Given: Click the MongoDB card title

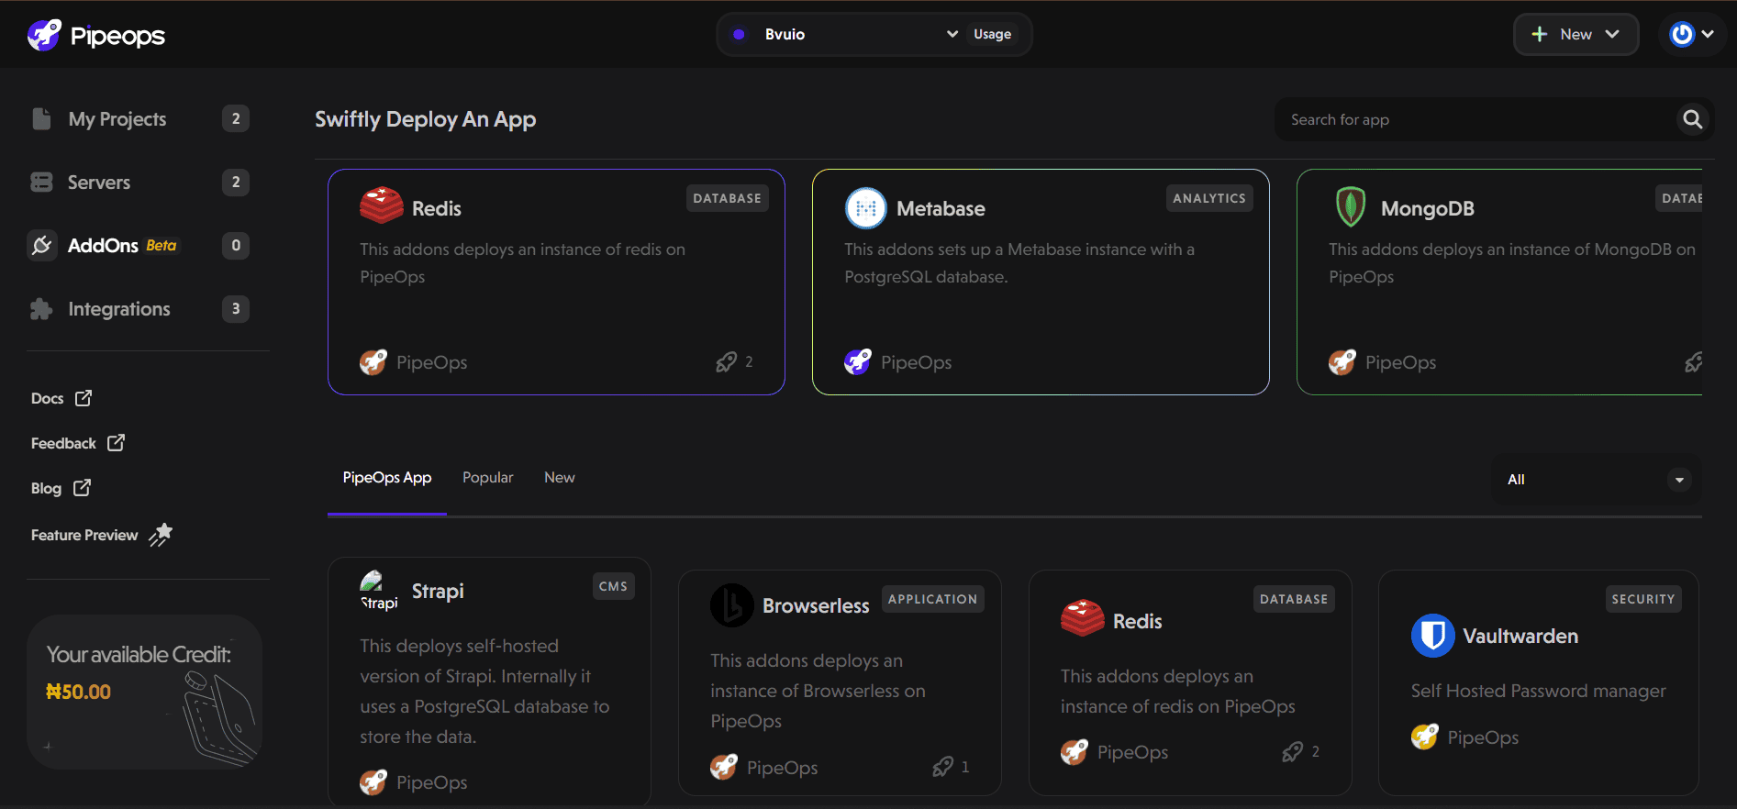Looking at the screenshot, I should pos(1428,208).
